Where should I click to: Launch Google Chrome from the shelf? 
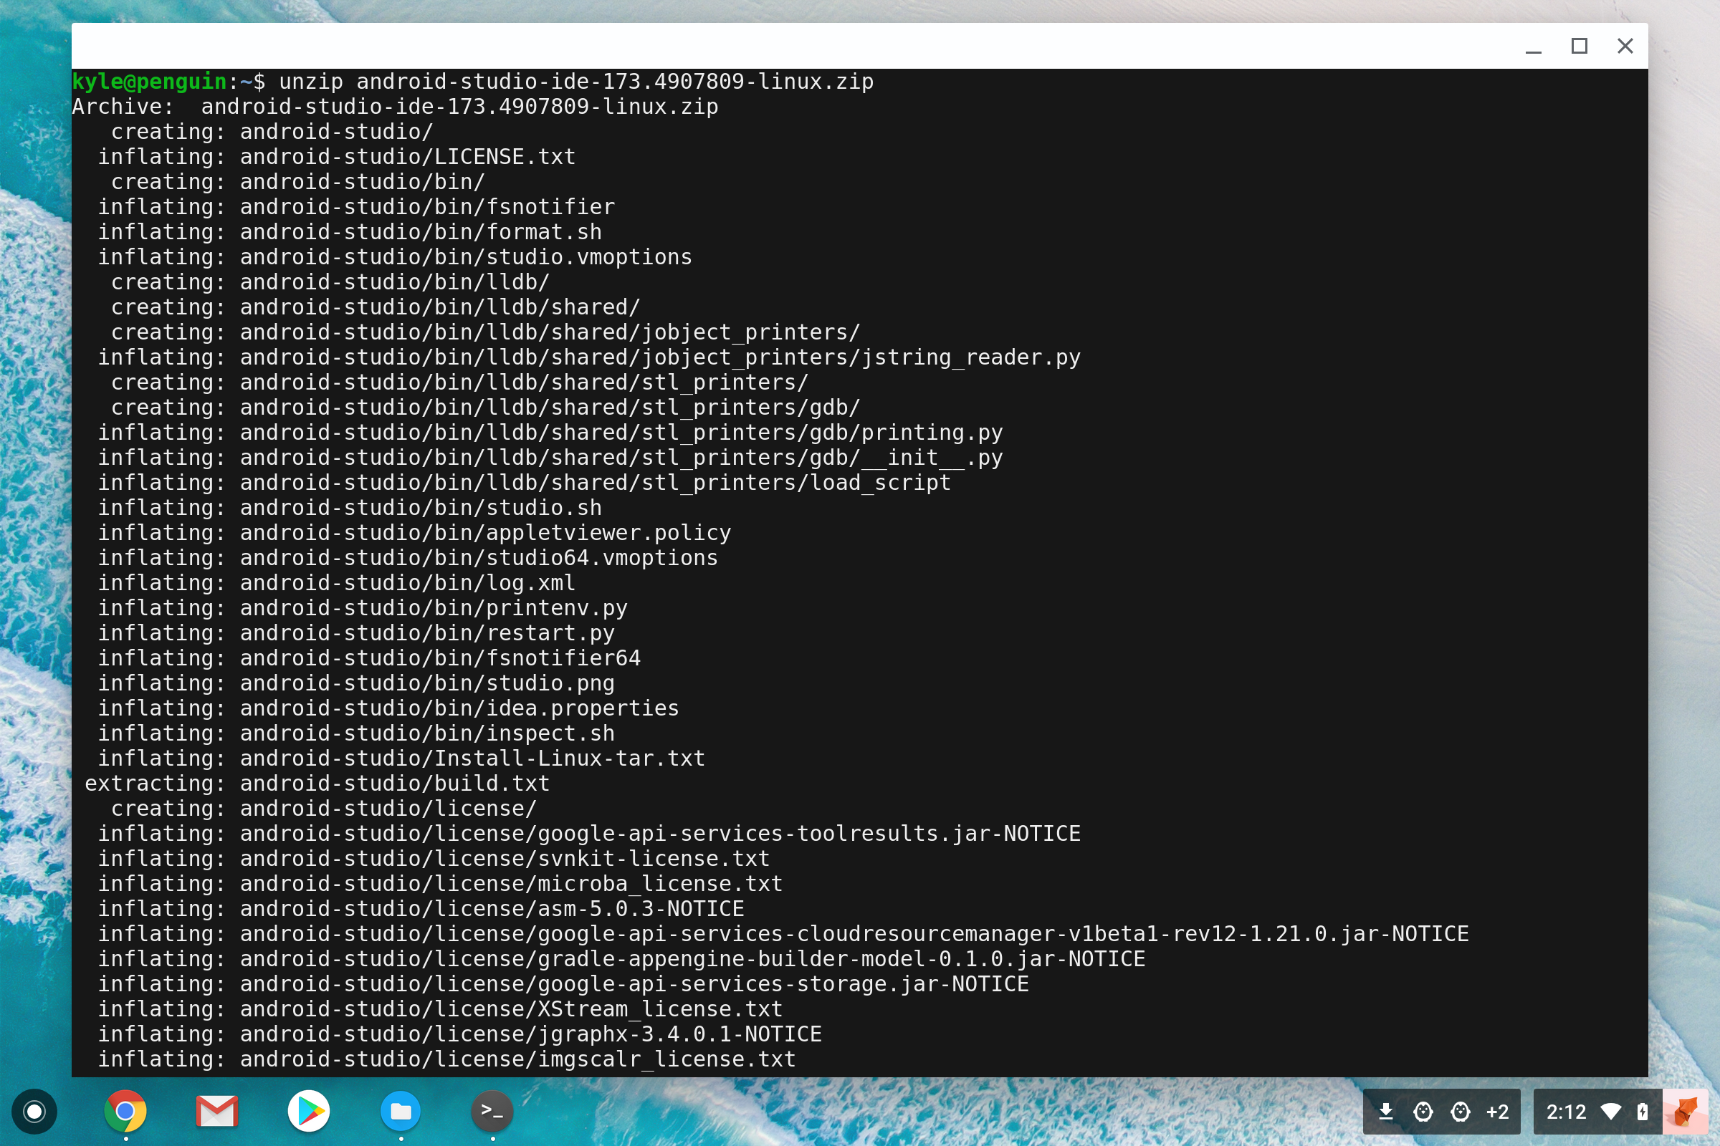125,1112
